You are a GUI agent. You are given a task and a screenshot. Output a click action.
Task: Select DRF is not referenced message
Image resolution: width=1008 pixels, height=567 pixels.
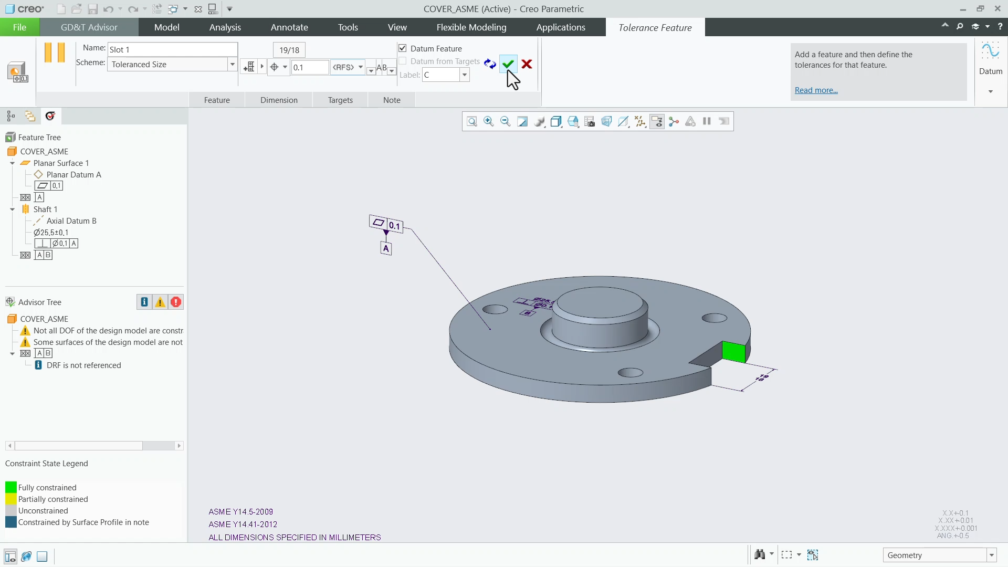(83, 365)
